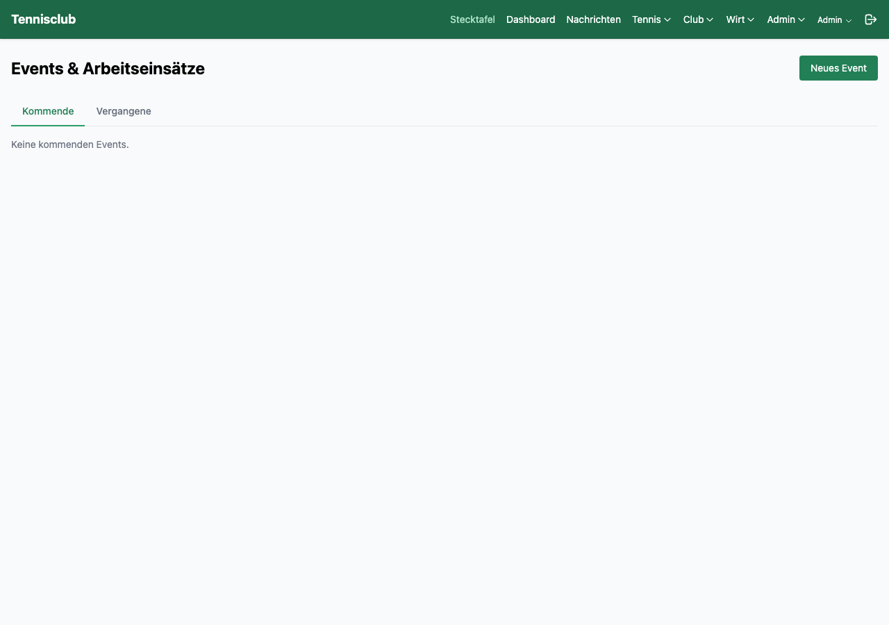Open Dashboard from the navigation bar
This screenshot has height=625, width=889.
531,19
